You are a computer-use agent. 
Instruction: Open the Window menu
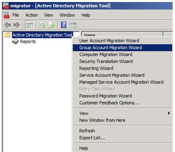(x=67, y=15)
